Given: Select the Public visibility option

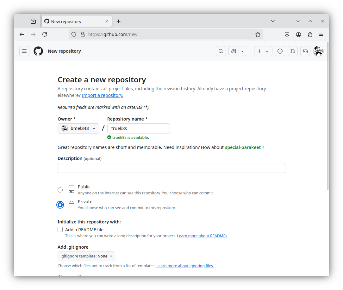Looking at the screenshot, I should [60, 190].
